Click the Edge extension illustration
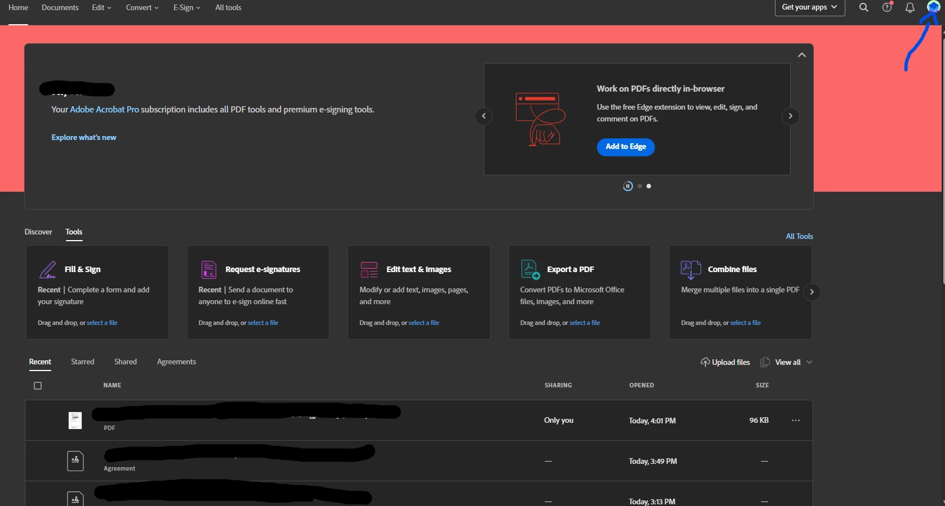 coord(540,119)
